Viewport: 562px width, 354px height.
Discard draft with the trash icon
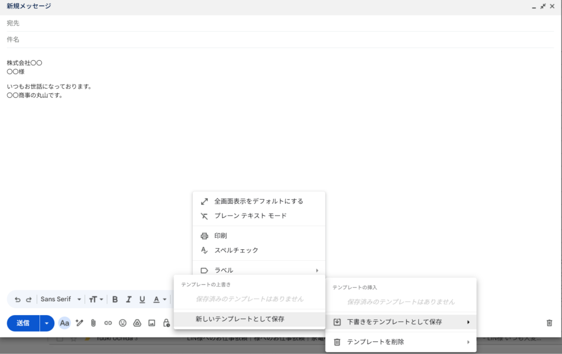549,323
